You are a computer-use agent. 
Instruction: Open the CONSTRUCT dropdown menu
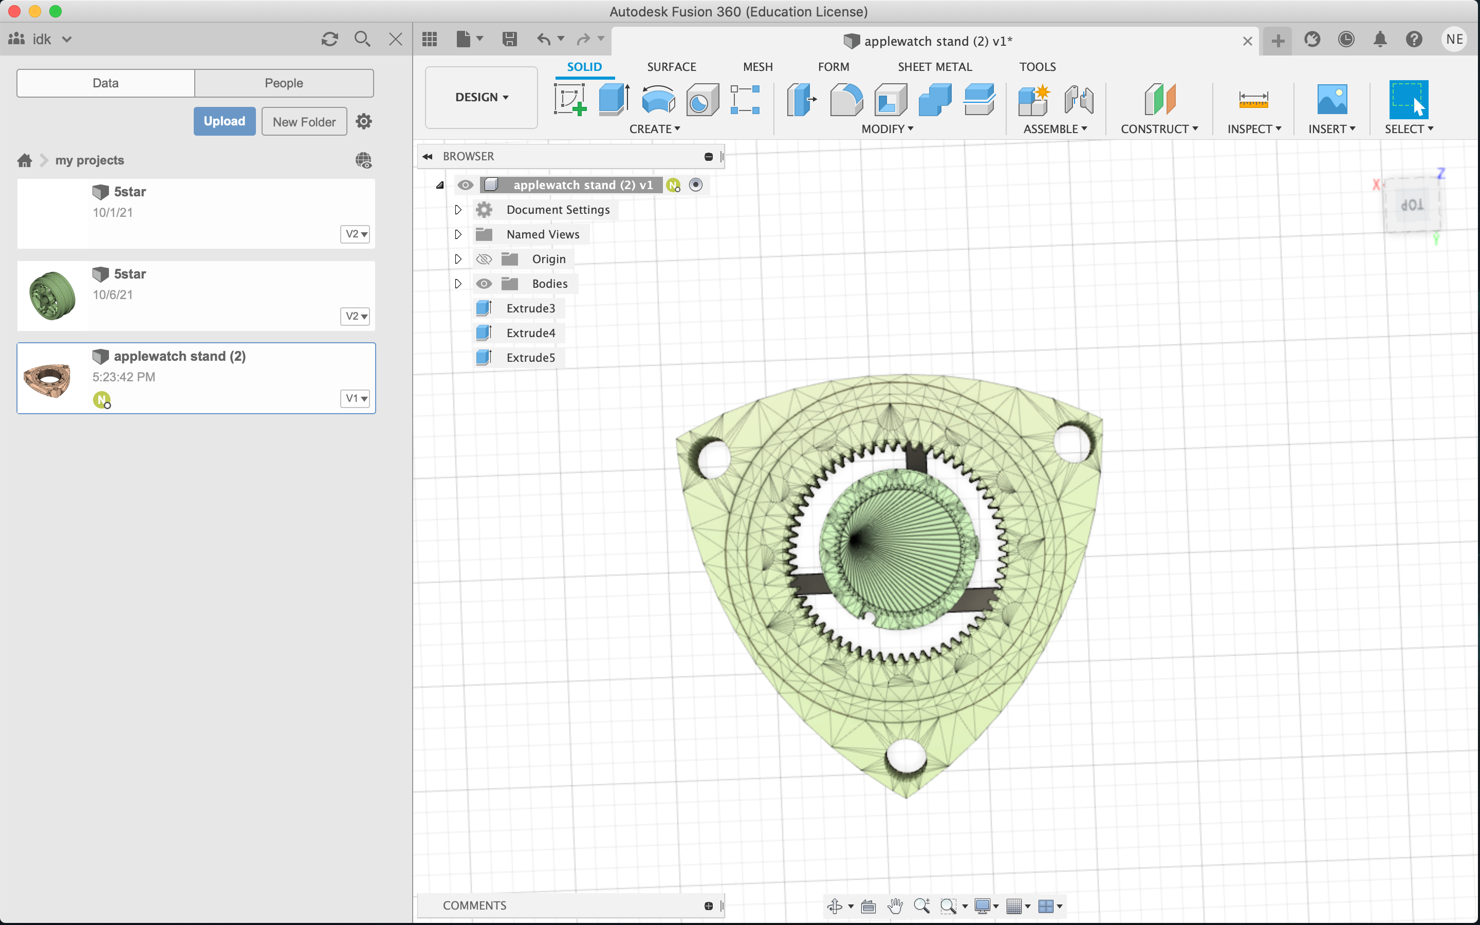click(x=1159, y=129)
